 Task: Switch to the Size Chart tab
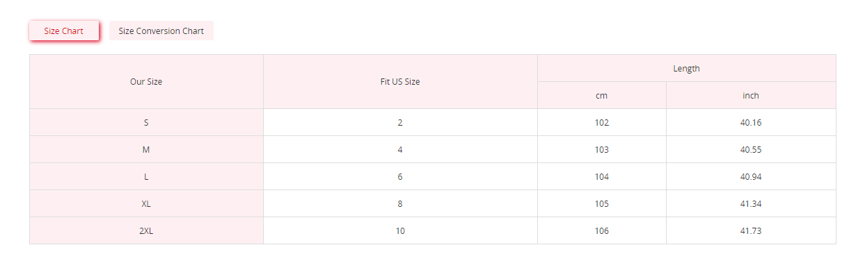[x=64, y=31]
